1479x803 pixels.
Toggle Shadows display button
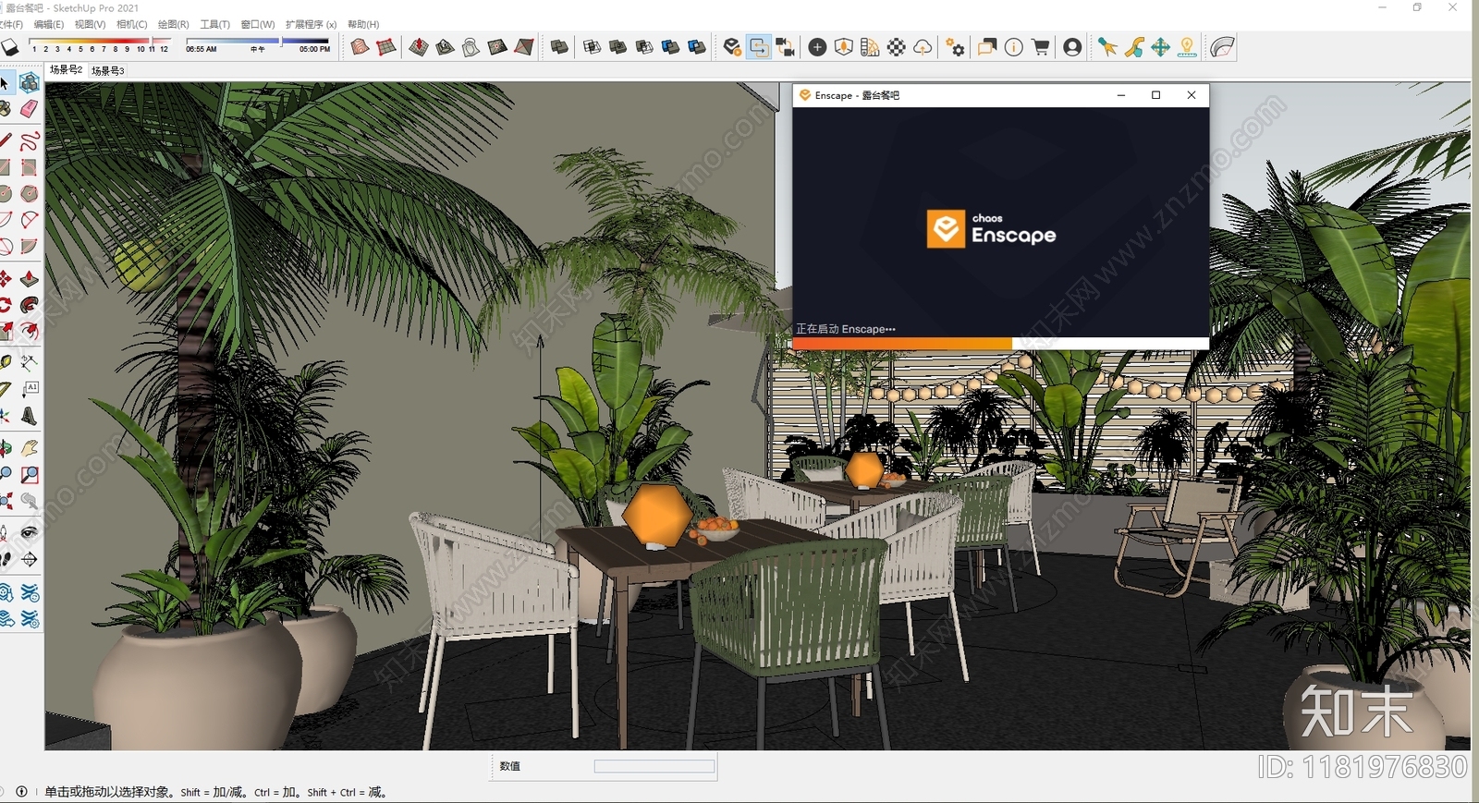[9, 47]
